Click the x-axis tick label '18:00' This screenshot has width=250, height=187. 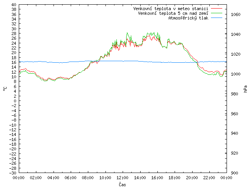click(175, 178)
